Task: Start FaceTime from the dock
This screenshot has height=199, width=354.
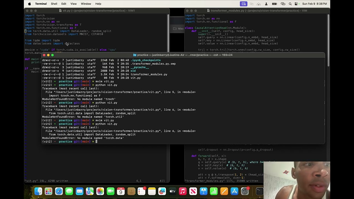Action: (x=110, y=191)
